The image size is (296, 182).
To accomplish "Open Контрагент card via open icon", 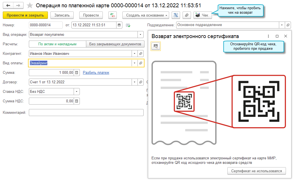I will pos(141,53).
